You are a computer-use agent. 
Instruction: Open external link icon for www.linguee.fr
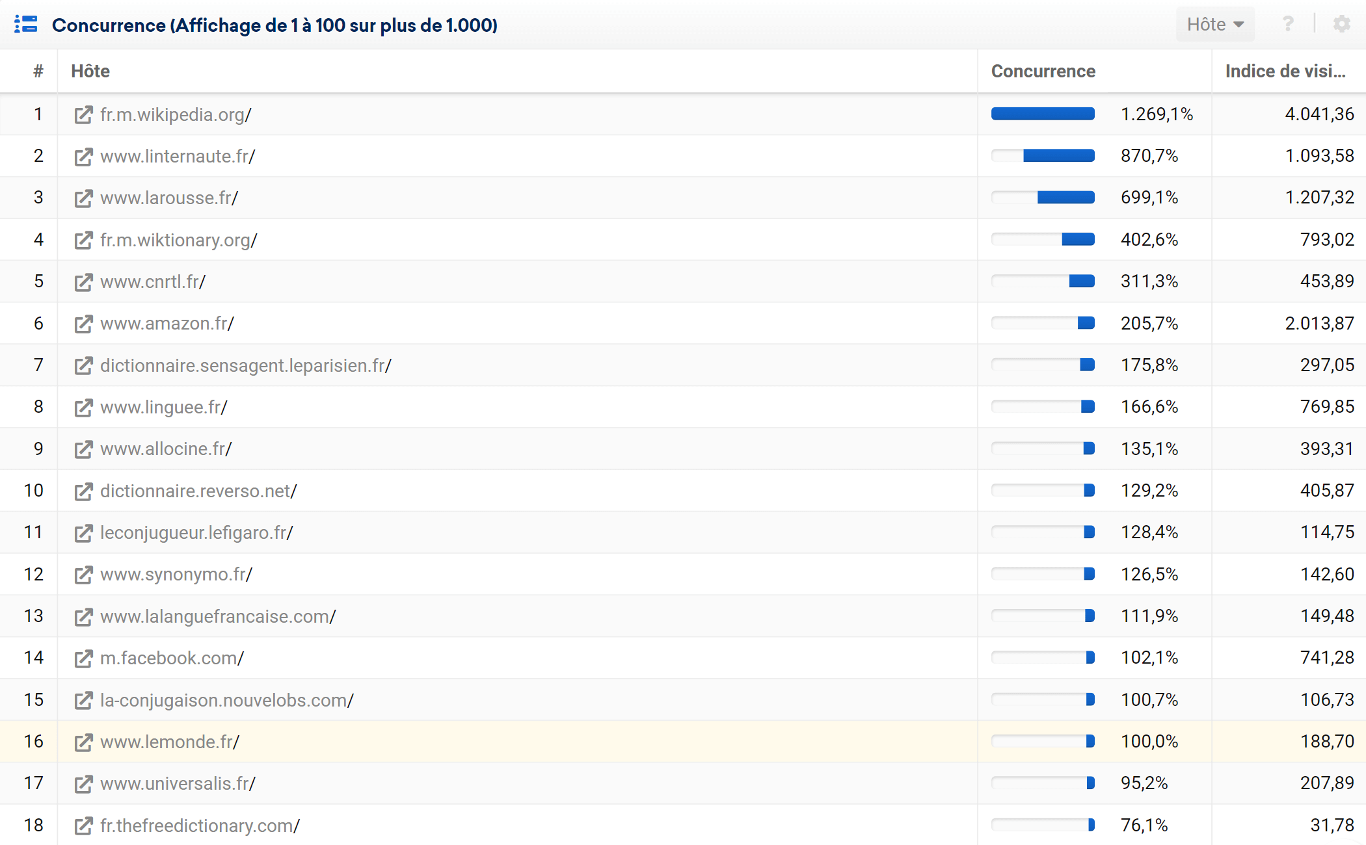[x=83, y=408]
